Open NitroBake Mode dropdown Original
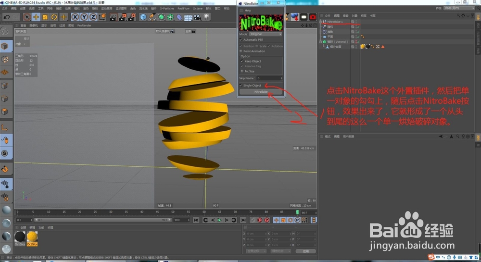 [x=266, y=34]
